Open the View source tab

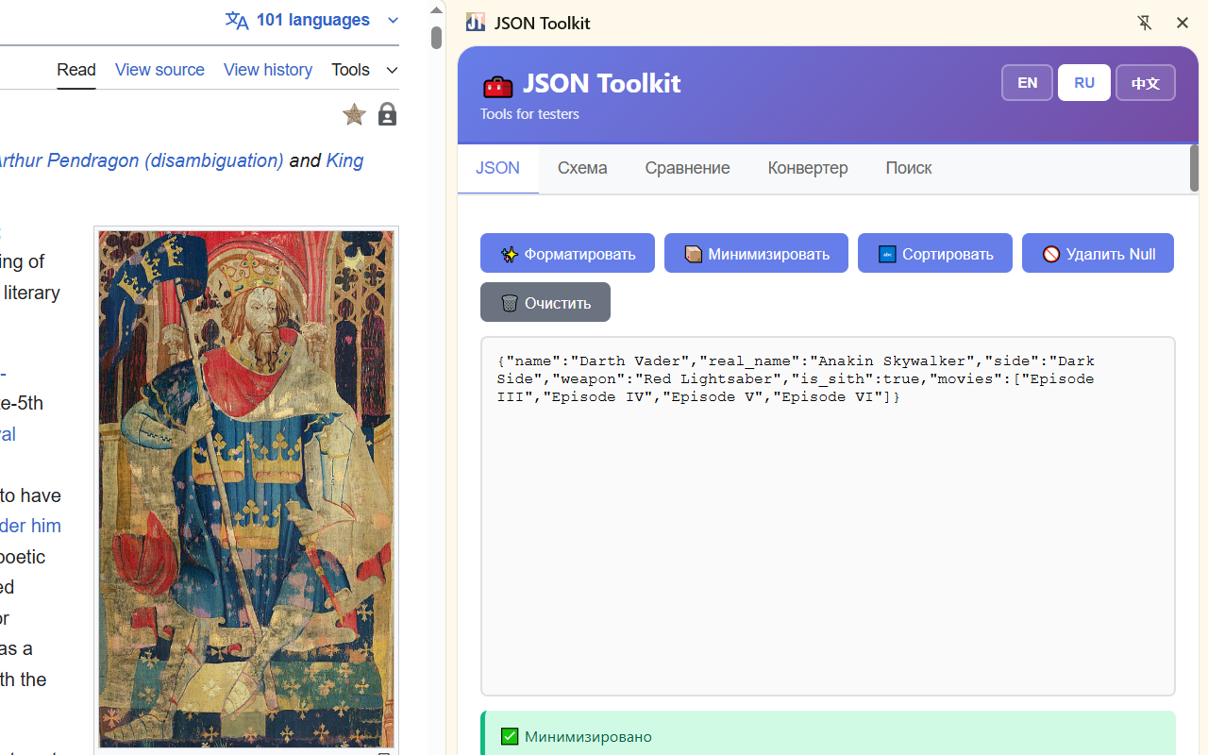[159, 70]
